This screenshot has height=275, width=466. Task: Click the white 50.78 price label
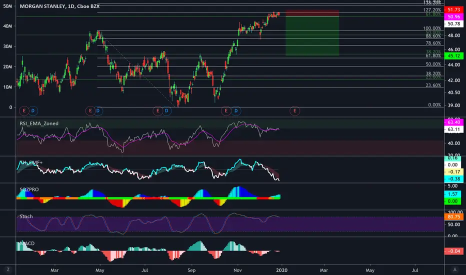[454, 24]
